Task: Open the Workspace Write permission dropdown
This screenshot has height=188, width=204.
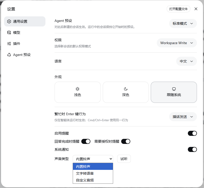Action: pyautogui.click(x=177, y=43)
